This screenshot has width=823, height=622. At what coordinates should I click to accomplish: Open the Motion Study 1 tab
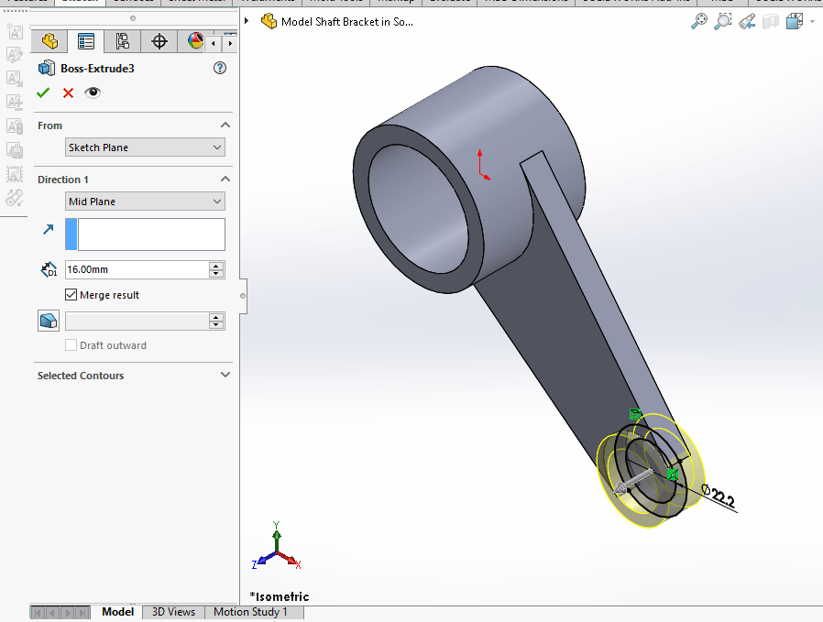click(x=253, y=612)
